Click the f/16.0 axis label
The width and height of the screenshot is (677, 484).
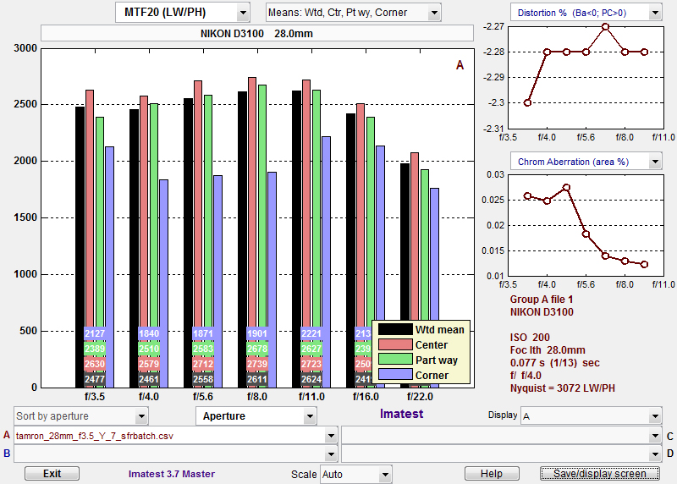tap(366, 397)
